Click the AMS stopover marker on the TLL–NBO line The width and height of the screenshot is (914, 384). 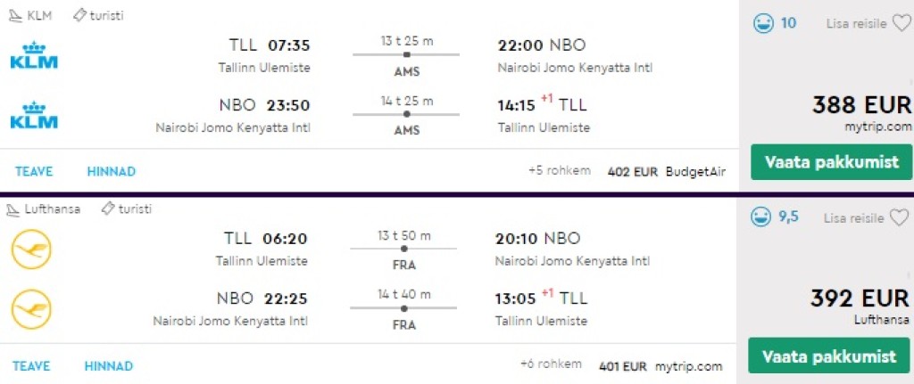click(x=406, y=55)
